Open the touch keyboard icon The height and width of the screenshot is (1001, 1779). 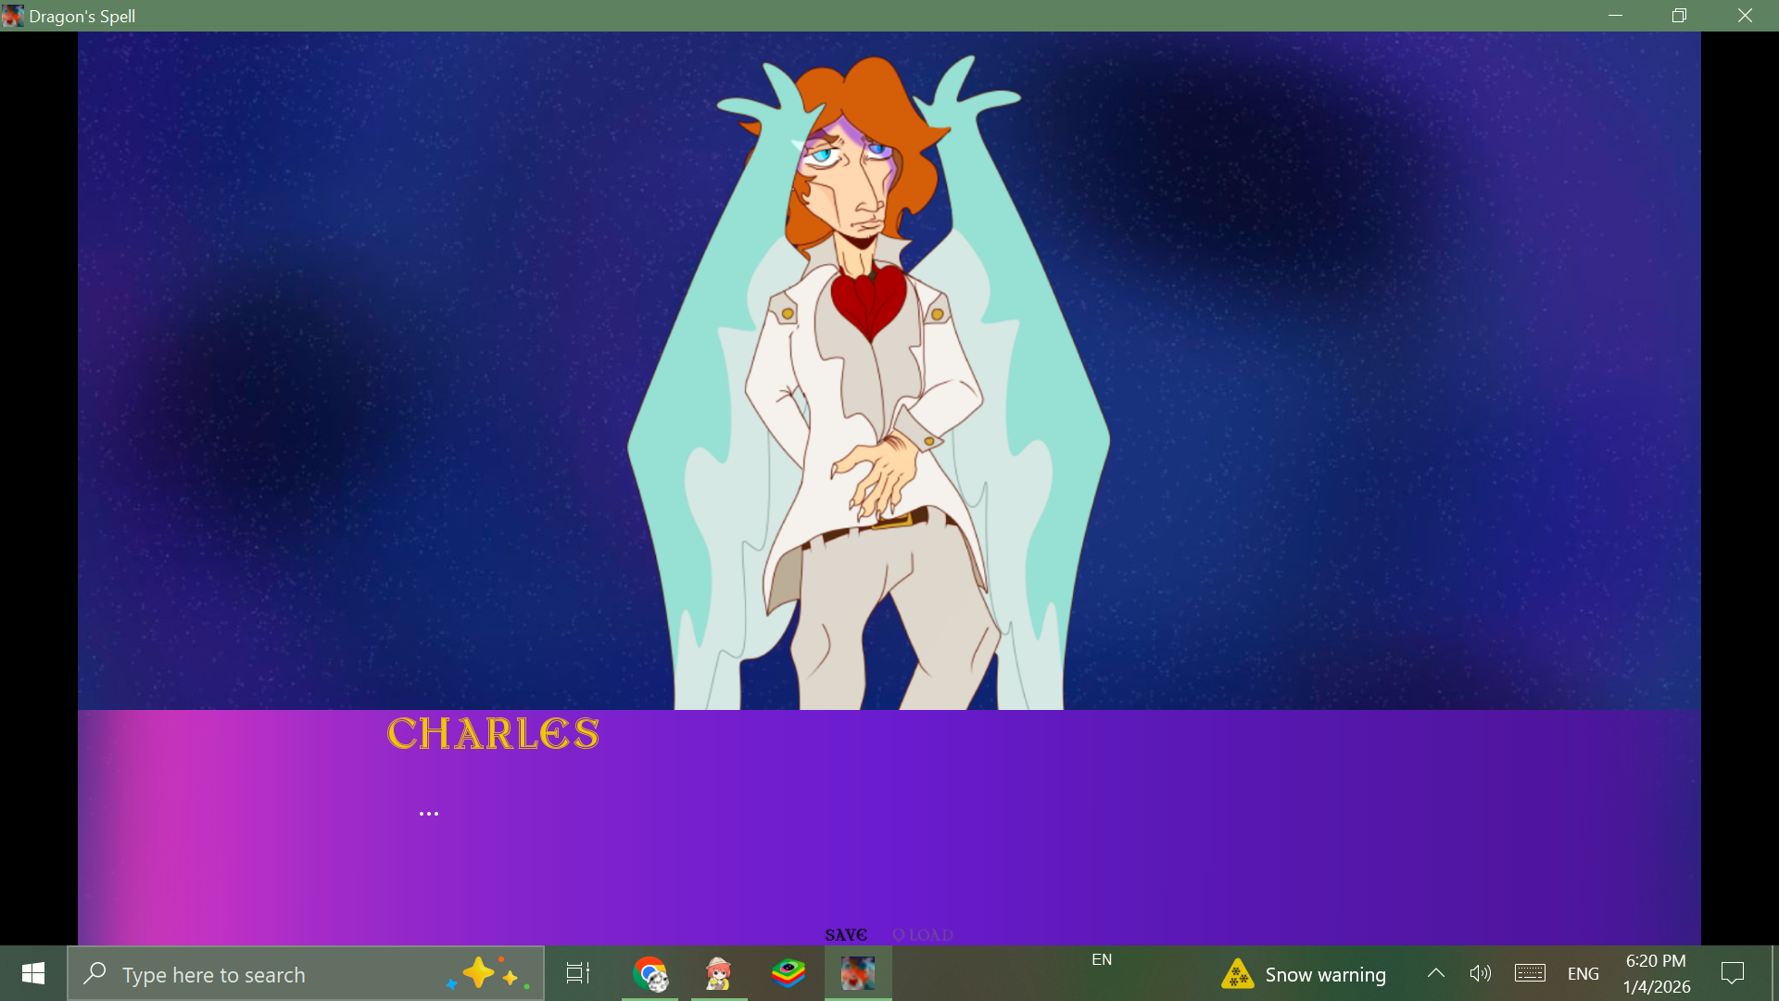pyautogui.click(x=1530, y=973)
